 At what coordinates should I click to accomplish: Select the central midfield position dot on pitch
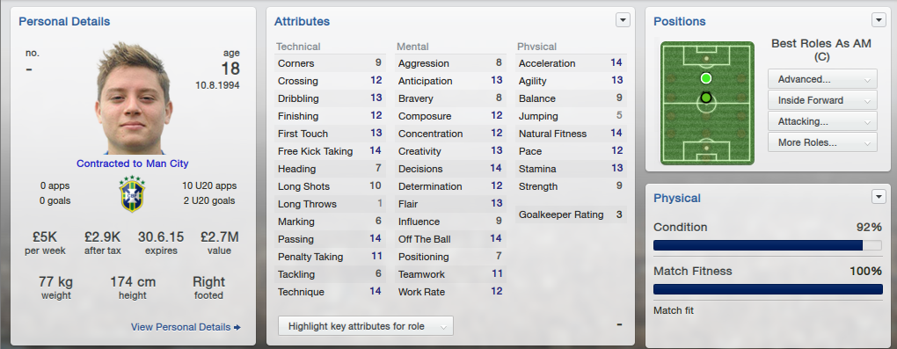(x=706, y=98)
